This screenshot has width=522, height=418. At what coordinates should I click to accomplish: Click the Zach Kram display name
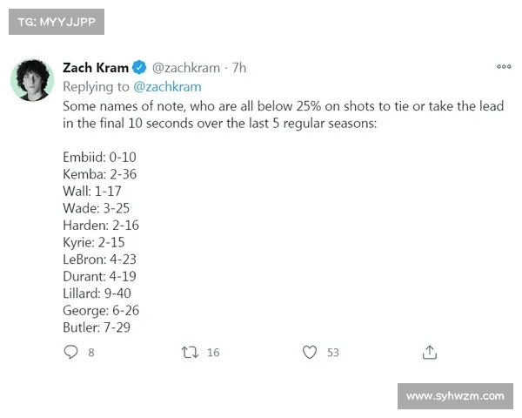(96, 67)
